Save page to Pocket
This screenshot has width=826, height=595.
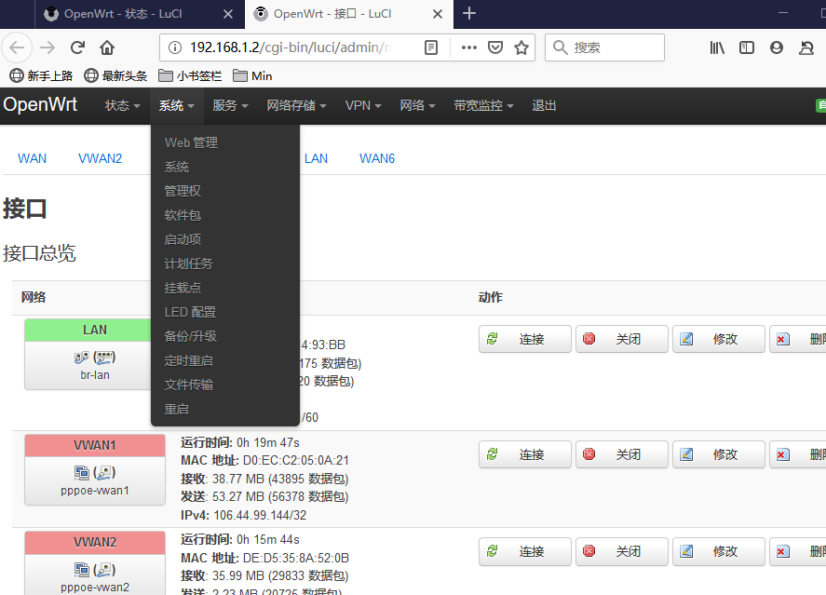click(495, 47)
